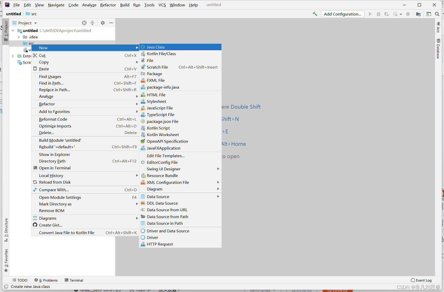
Task: Select Reload from Disk
Action: [85, 182]
